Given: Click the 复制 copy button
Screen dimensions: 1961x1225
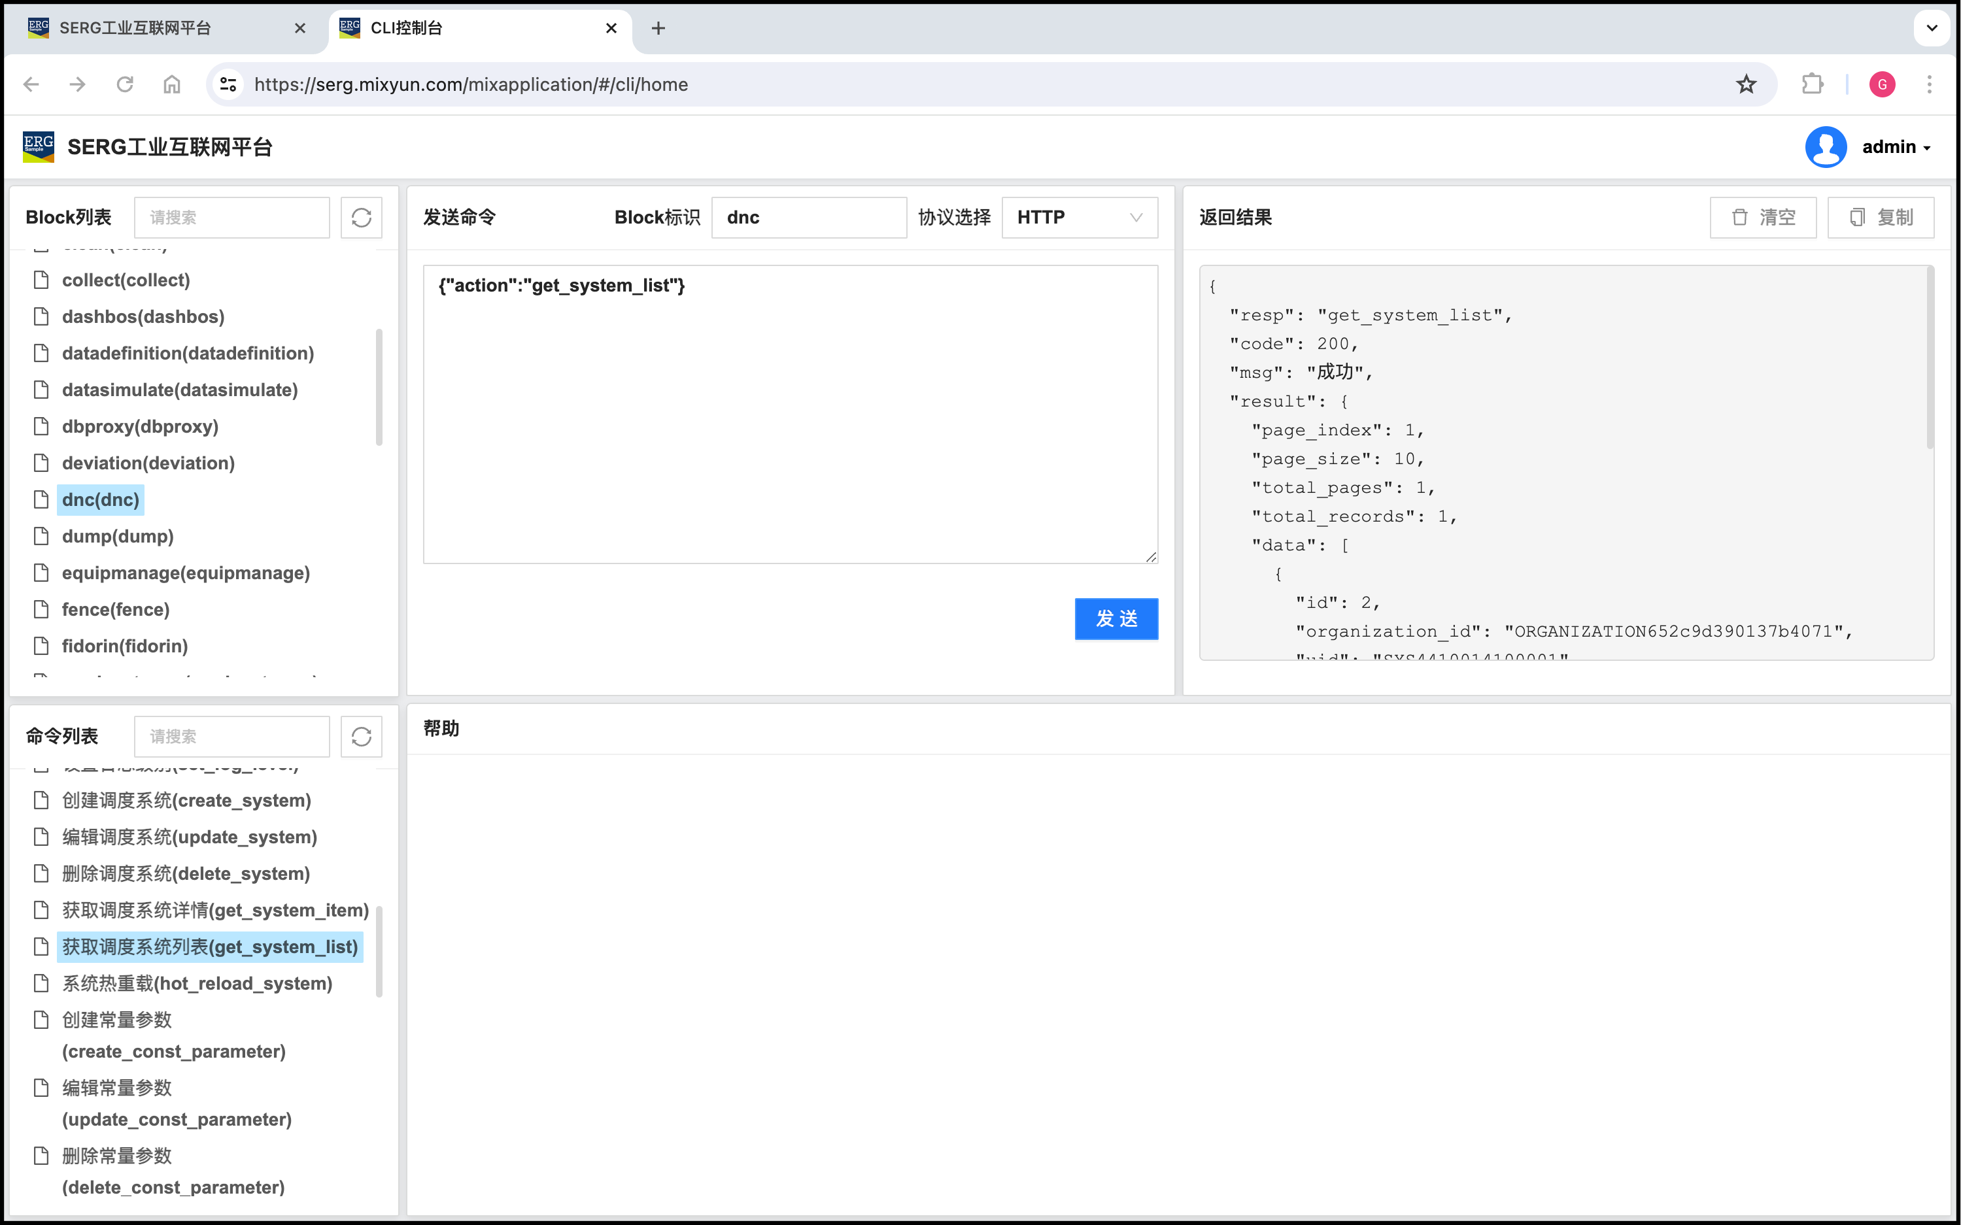Looking at the screenshot, I should tap(1880, 217).
